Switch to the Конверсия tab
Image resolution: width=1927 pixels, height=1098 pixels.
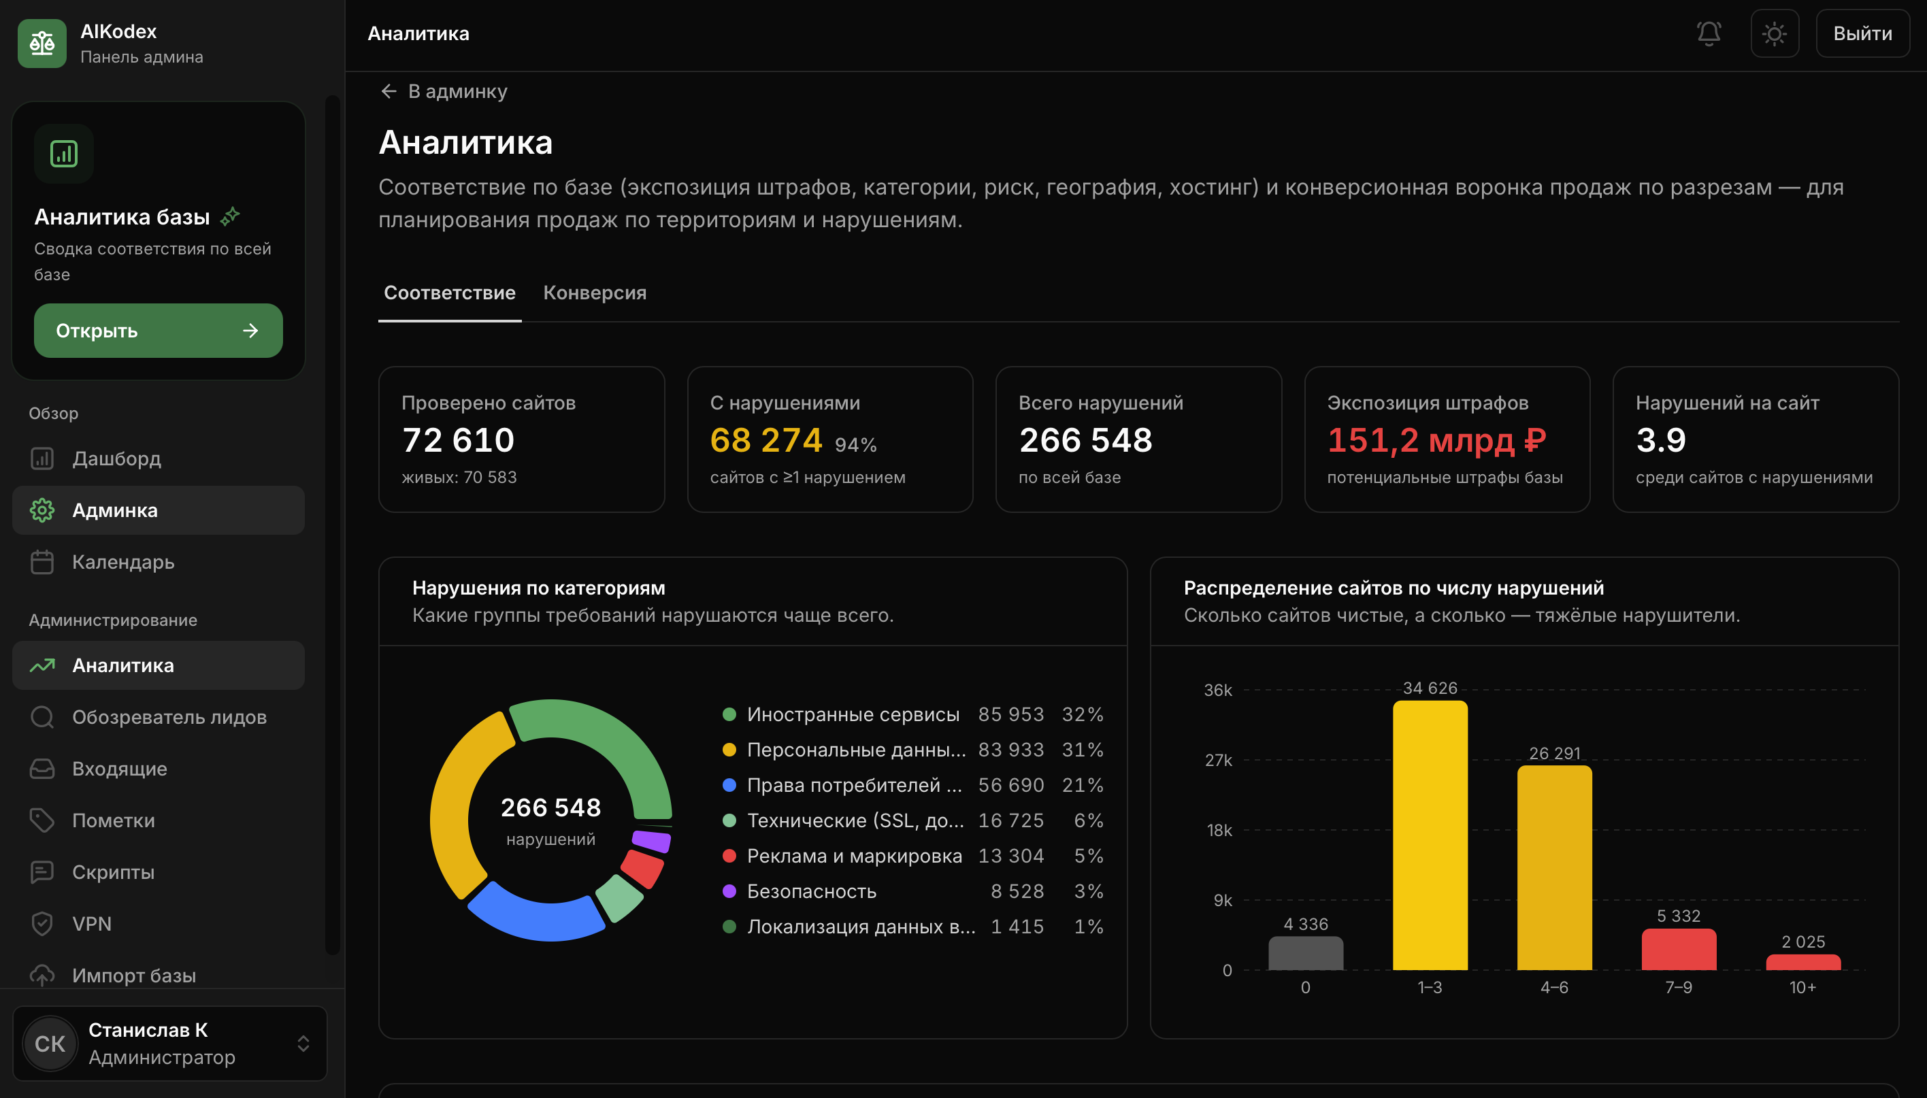point(594,293)
